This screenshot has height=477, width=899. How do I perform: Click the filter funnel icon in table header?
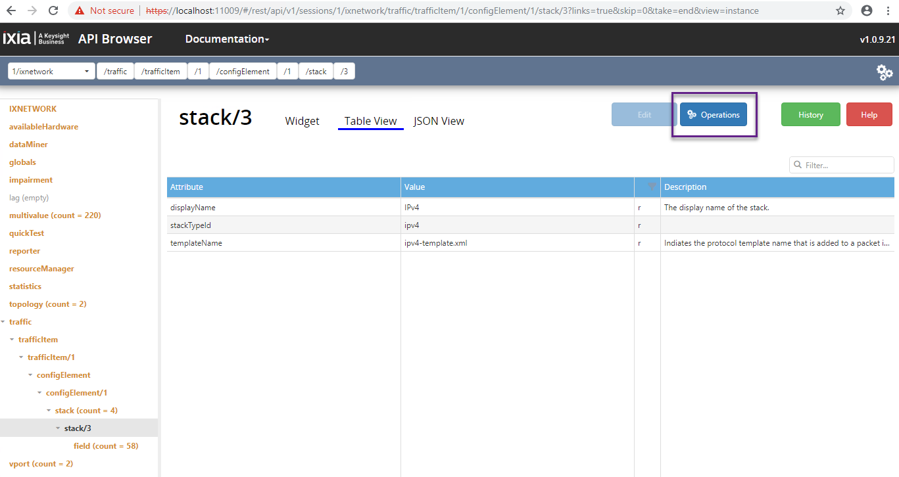pyautogui.click(x=651, y=187)
